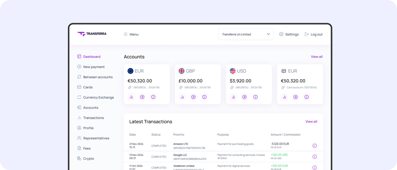
Task: Click View all for Latest Transactions
Action: coord(311,122)
